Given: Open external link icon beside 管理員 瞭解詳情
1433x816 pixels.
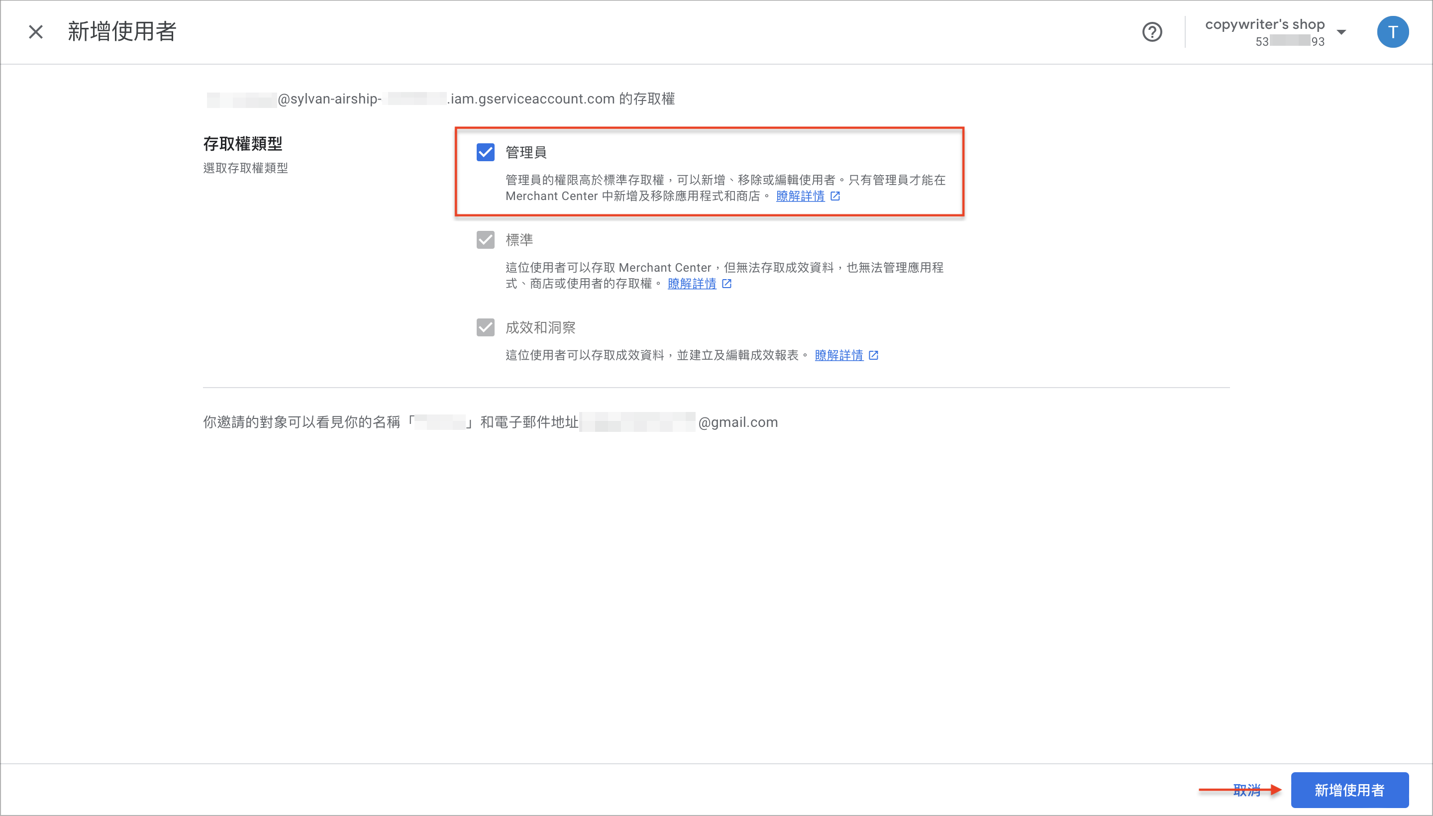Looking at the screenshot, I should click(834, 196).
